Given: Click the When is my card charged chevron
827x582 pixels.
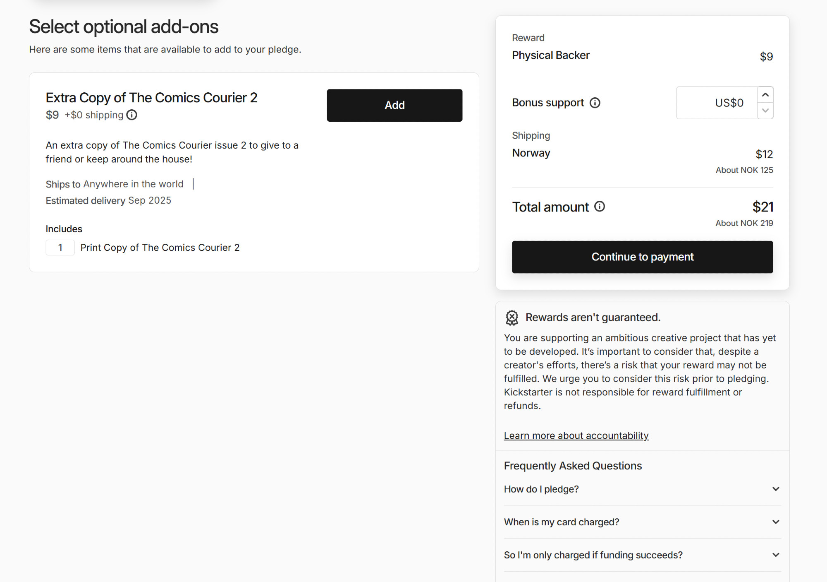Looking at the screenshot, I should [x=776, y=522].
